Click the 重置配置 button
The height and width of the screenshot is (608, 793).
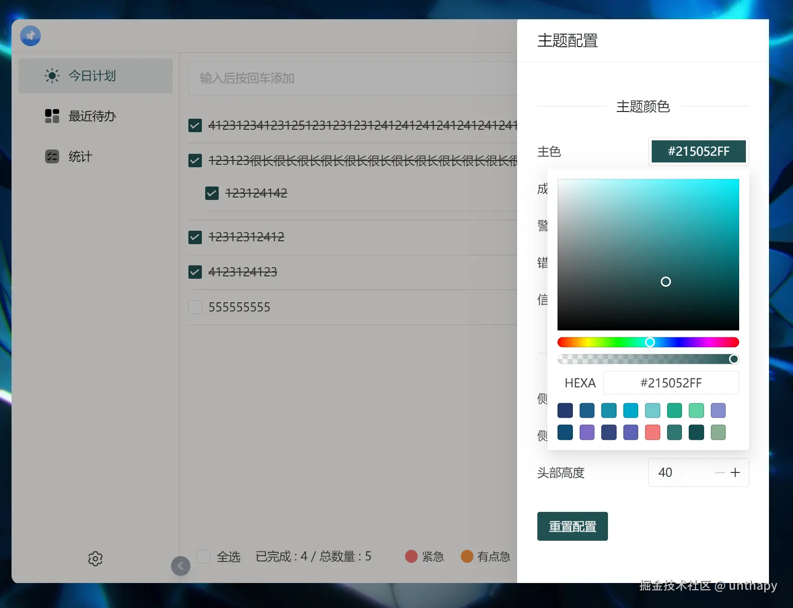[572, 526]
